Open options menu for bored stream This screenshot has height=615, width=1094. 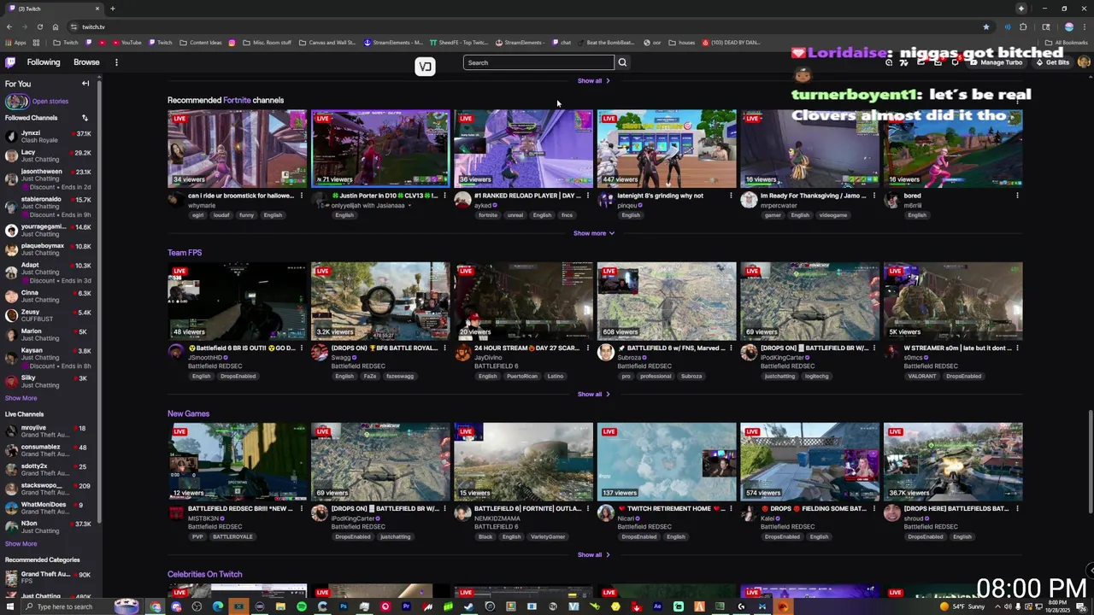click(1017, 196)
